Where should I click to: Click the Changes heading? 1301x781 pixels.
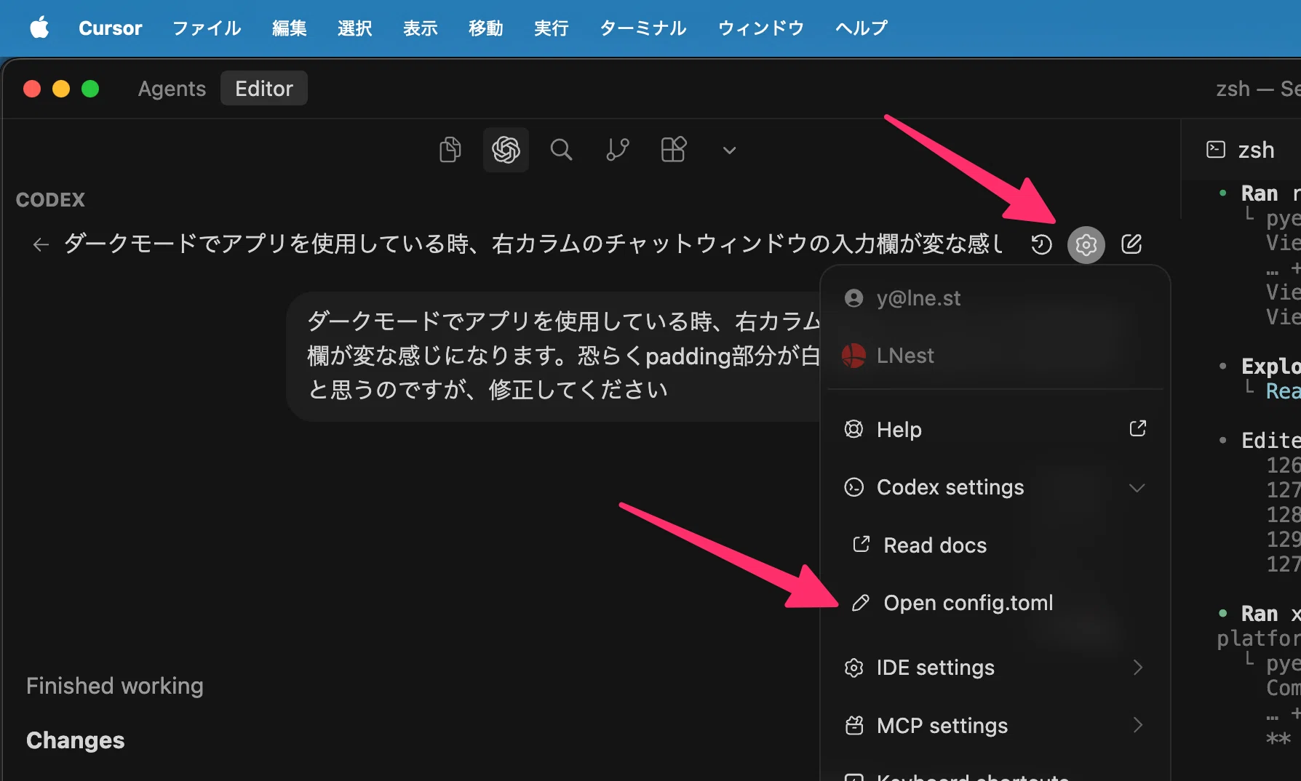(x=76, y=740)
